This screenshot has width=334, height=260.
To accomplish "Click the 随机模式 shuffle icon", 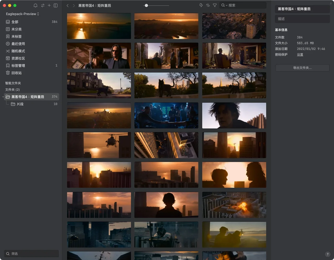I will tap(8, 51).
